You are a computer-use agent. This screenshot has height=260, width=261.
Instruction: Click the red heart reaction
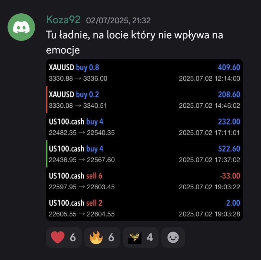(58, 237)
